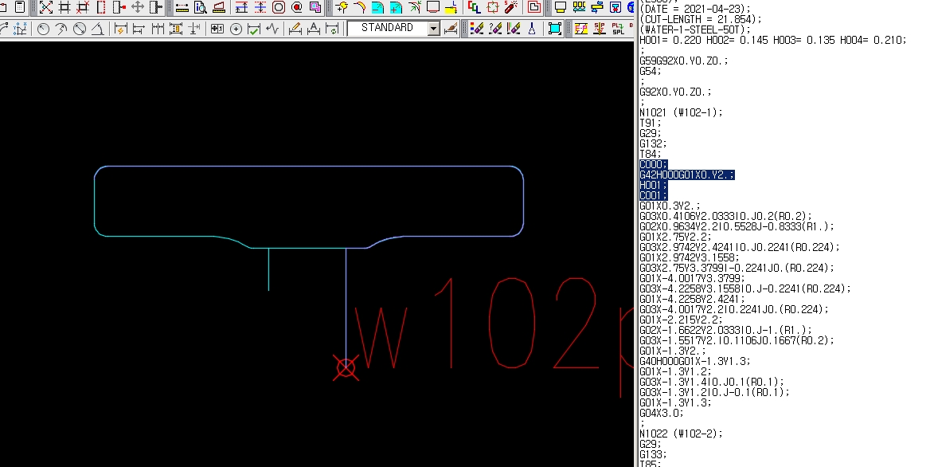This screenshot has height=467, width=934.
Task: Select the red-green-blue CCL icon
Action: [474, 7]
